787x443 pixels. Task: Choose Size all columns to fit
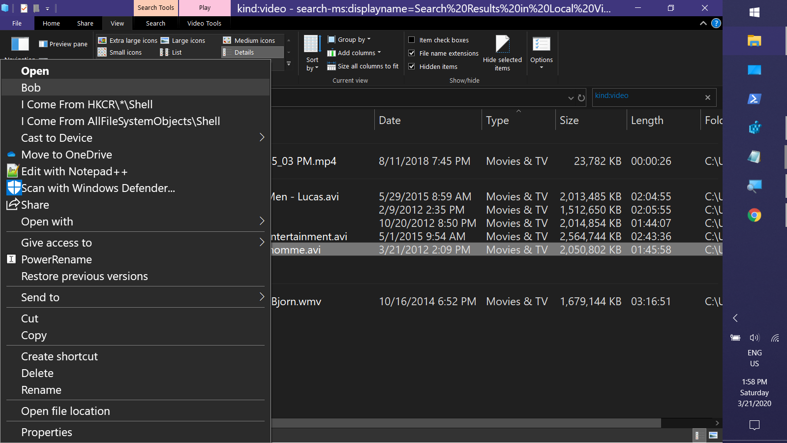363,66
